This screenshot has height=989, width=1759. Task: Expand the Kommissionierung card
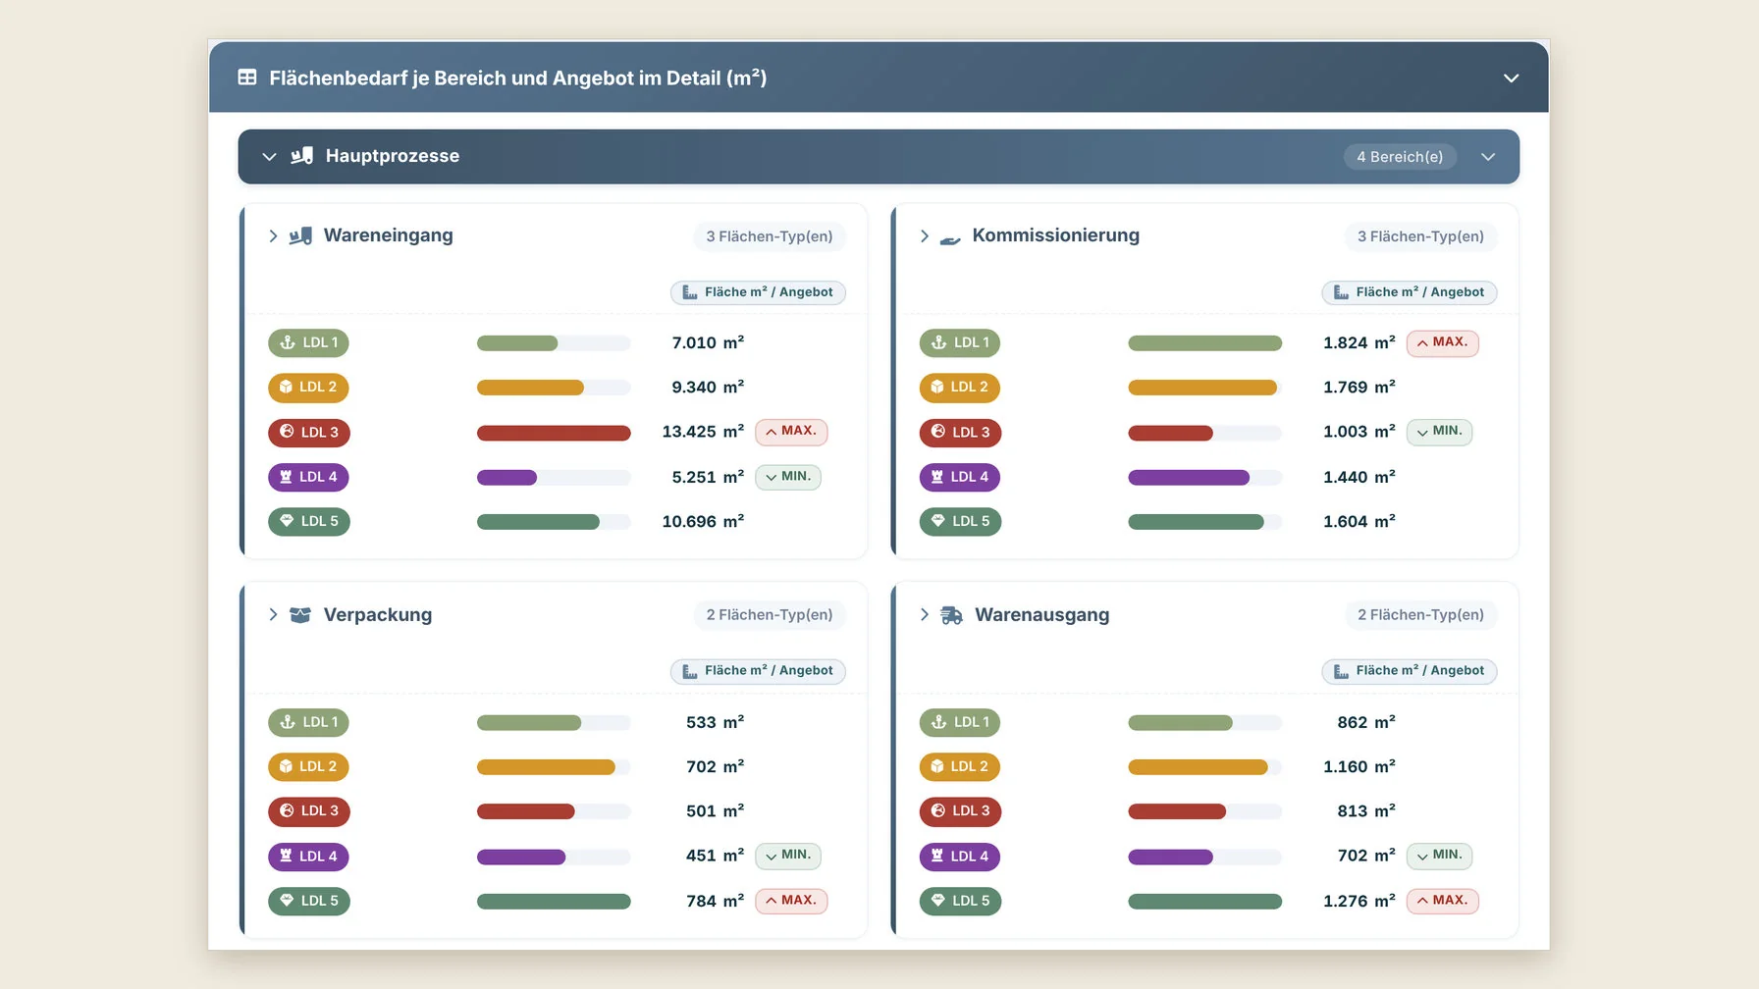click(924, 236)
